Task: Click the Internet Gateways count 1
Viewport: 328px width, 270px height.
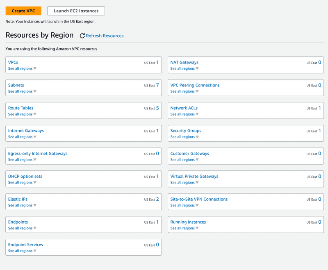Action: coord(157,131)
